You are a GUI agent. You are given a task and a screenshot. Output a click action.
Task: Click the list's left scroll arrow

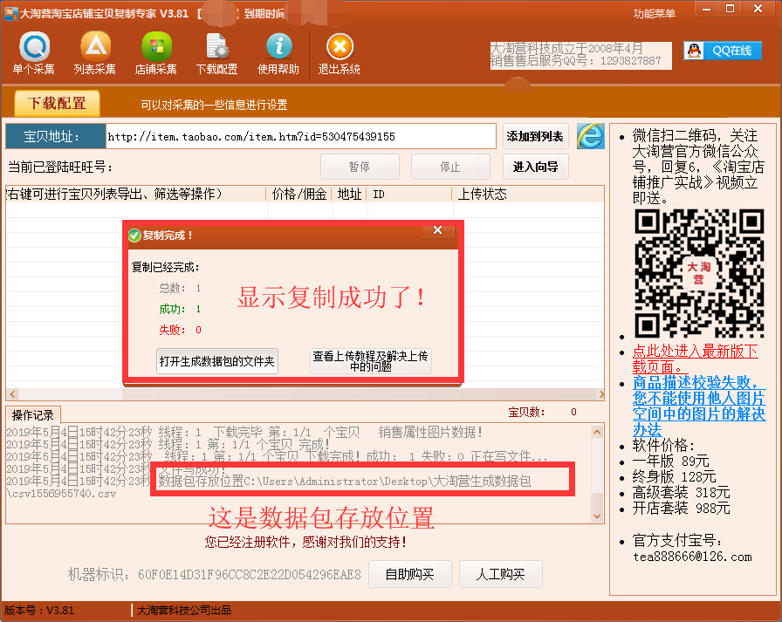tap(13, 394)
